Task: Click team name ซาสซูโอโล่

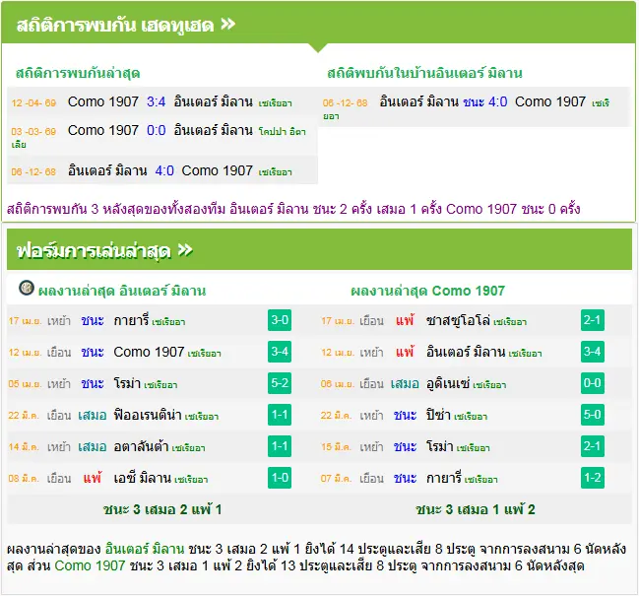Action: coord(458,320)
